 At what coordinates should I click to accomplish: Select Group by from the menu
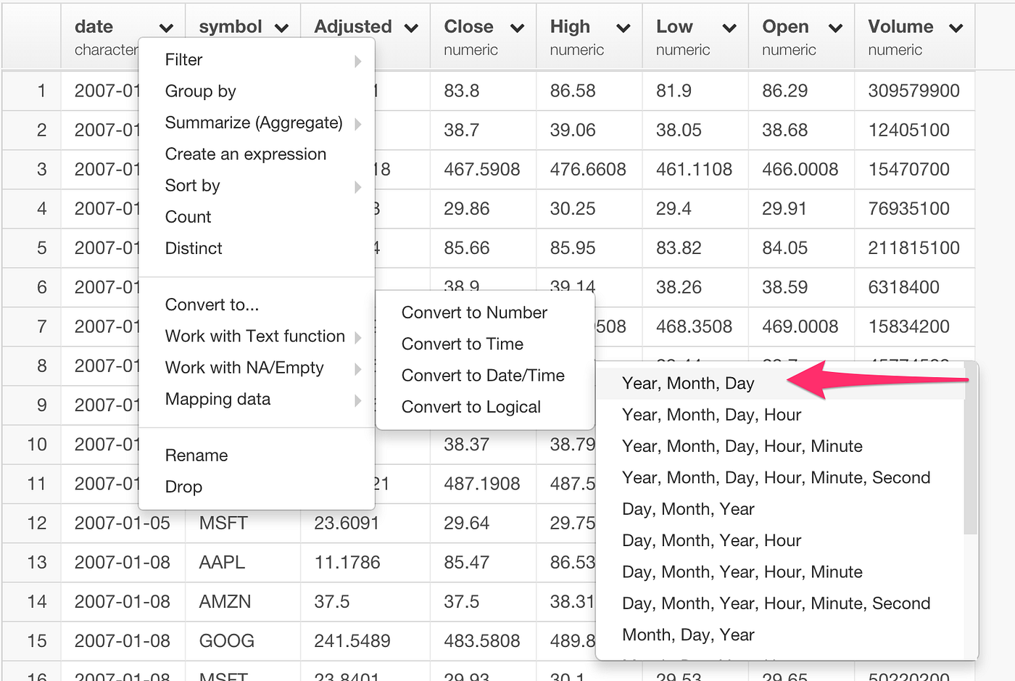tap(200, 91)
